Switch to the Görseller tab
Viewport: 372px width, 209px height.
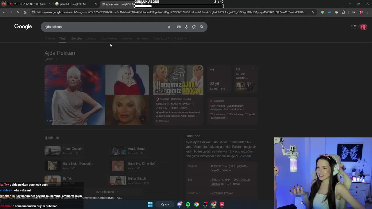tap(76, 39)
